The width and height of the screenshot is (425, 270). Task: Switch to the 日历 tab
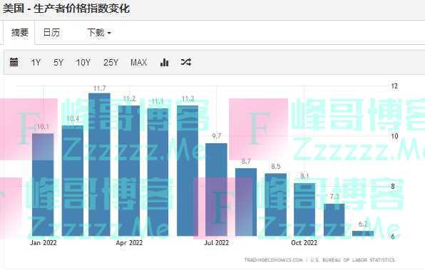click(x=51, y=33)
